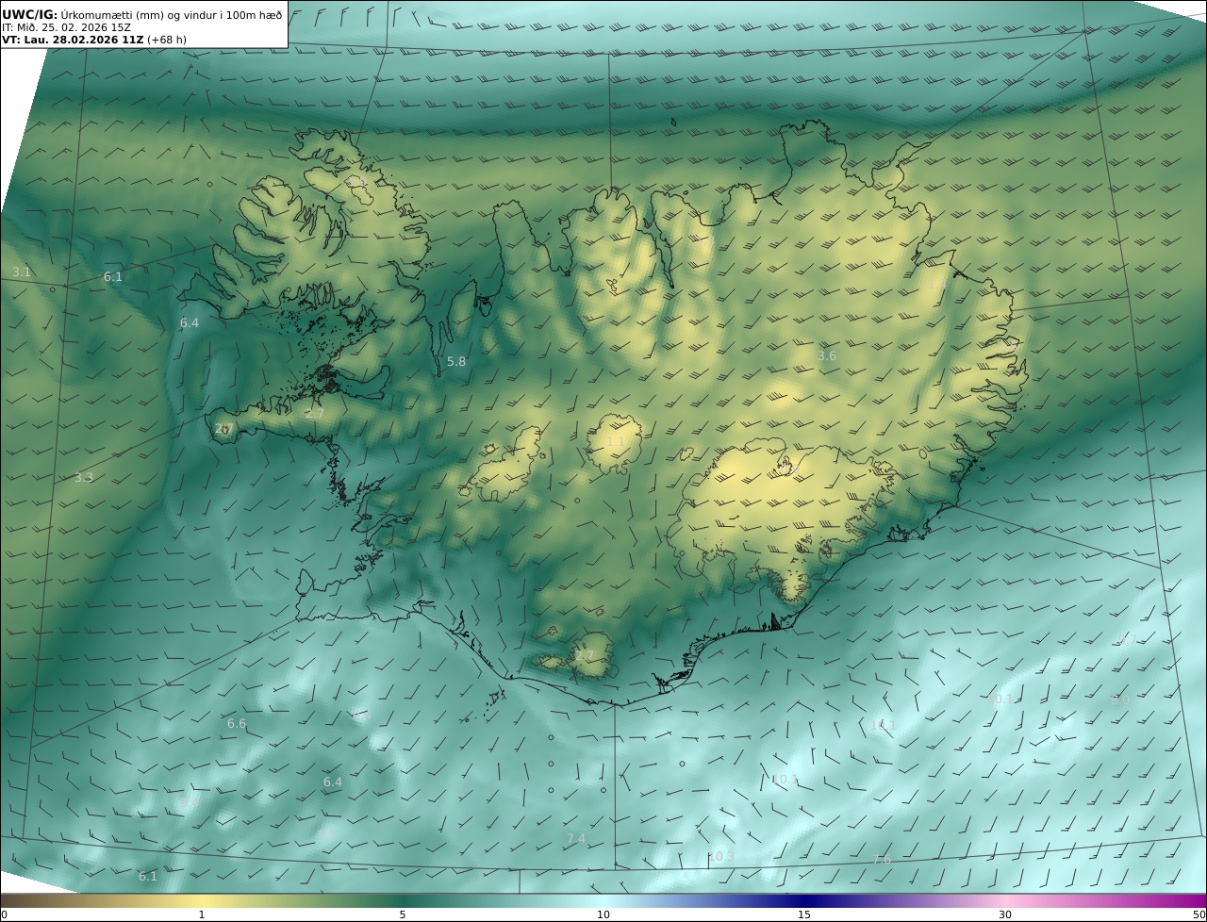Image resolution: width=1207 pixels, height=922 pixels.
Task: Select the 7.6 value label
Action: [882, 860]
